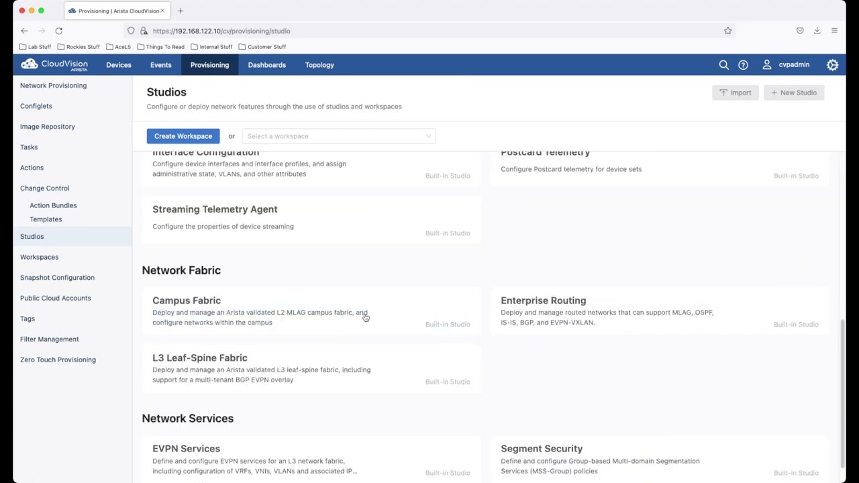Open Workspaces in the sidebar
Screen dimensions: 859x483
tap(39, 257)
